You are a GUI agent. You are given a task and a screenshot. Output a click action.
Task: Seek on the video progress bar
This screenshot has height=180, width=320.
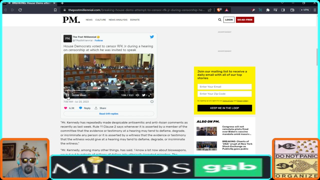108,91
